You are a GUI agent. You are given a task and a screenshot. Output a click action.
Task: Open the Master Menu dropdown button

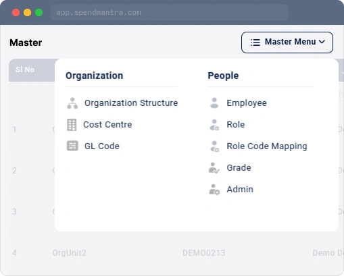pos(287,43)
